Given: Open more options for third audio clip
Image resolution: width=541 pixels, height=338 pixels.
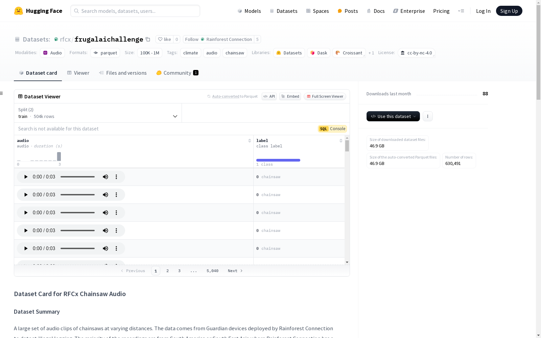Looking at the screenshot, I should (x=116, y=213).
